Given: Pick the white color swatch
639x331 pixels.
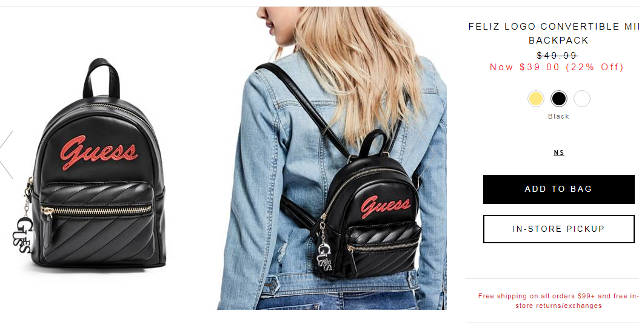Looking at the screenshot, I should tap(582, 99).
